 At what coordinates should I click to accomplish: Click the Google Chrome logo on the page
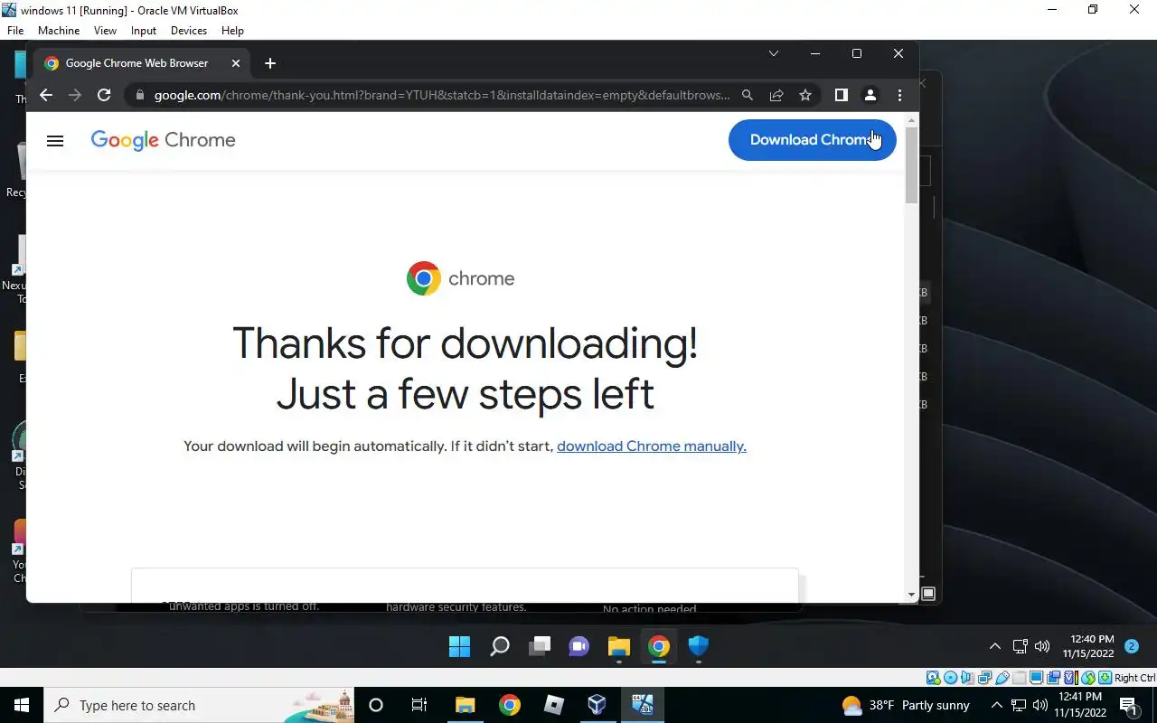pos(164,140)
